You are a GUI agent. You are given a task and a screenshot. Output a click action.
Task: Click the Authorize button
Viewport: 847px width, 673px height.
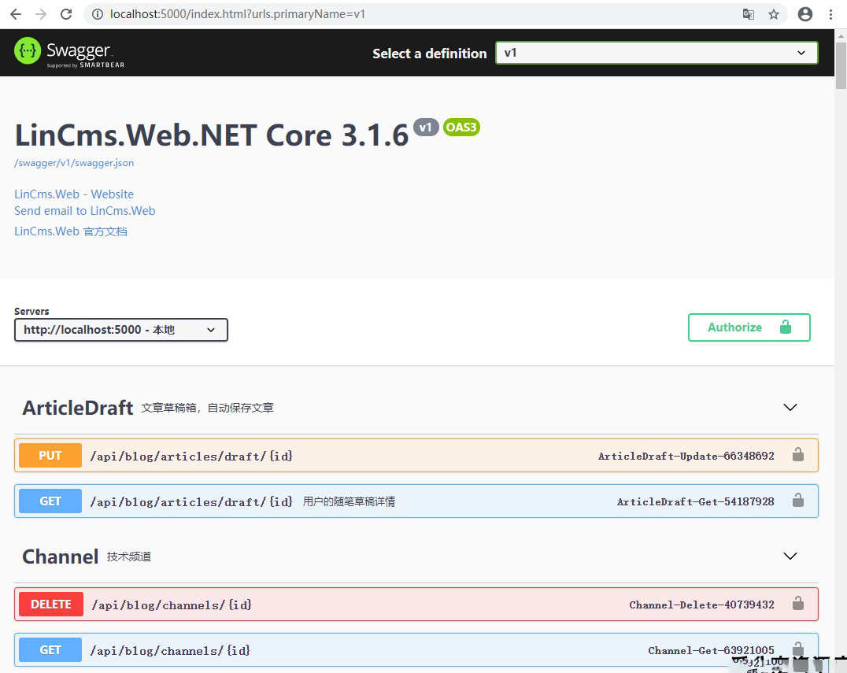point(749,327)
